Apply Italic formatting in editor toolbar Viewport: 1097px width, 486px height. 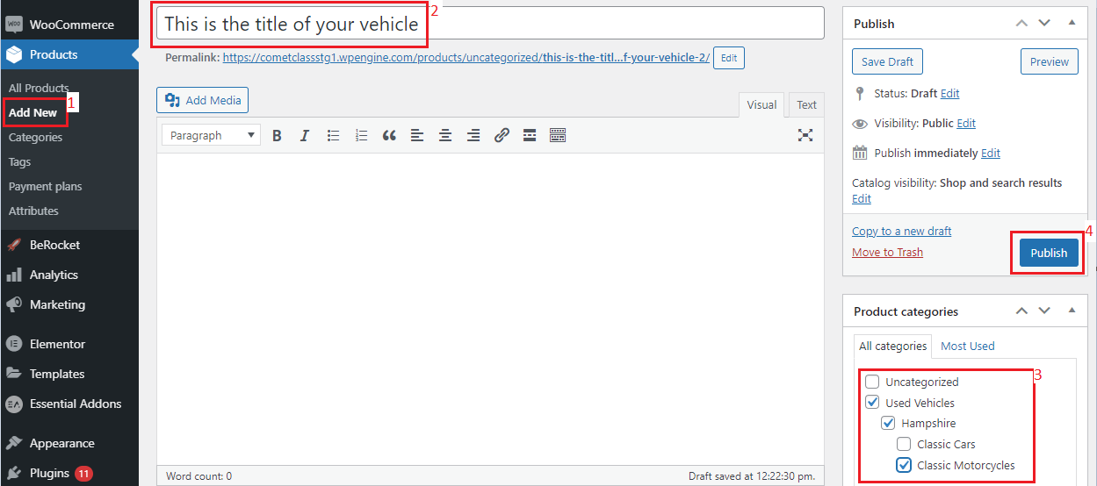coord(305,136)
